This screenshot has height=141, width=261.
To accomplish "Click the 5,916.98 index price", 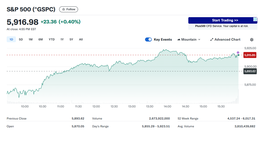I will tap(23, 22).
